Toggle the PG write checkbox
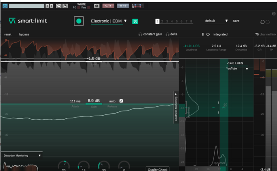 [x=79, y=7]
